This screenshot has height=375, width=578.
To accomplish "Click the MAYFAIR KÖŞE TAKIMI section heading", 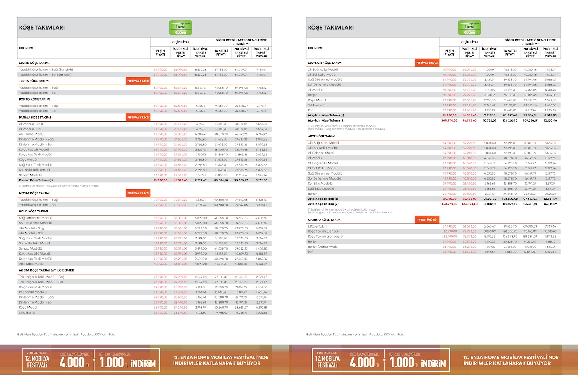I will [x=325, y=63].
